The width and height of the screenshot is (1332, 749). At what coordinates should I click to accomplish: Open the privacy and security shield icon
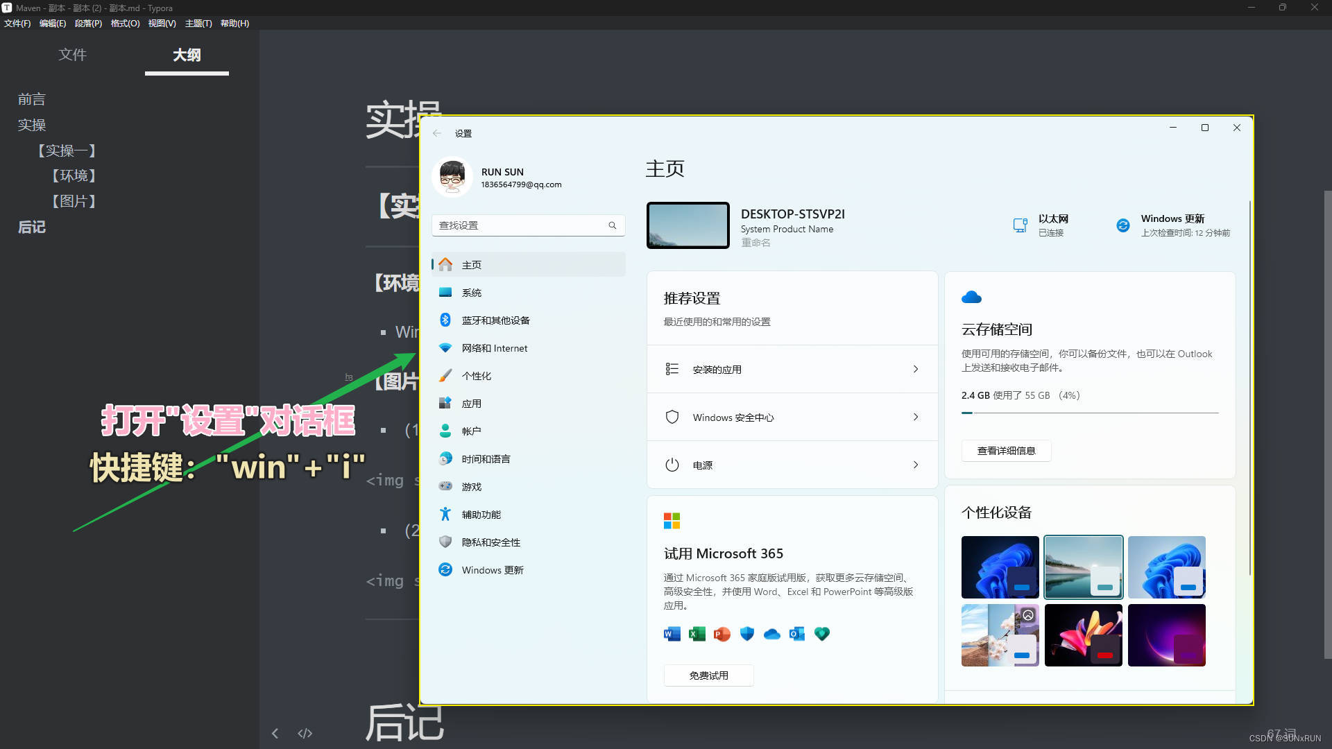pyautogui.click(x=445, y=542)
